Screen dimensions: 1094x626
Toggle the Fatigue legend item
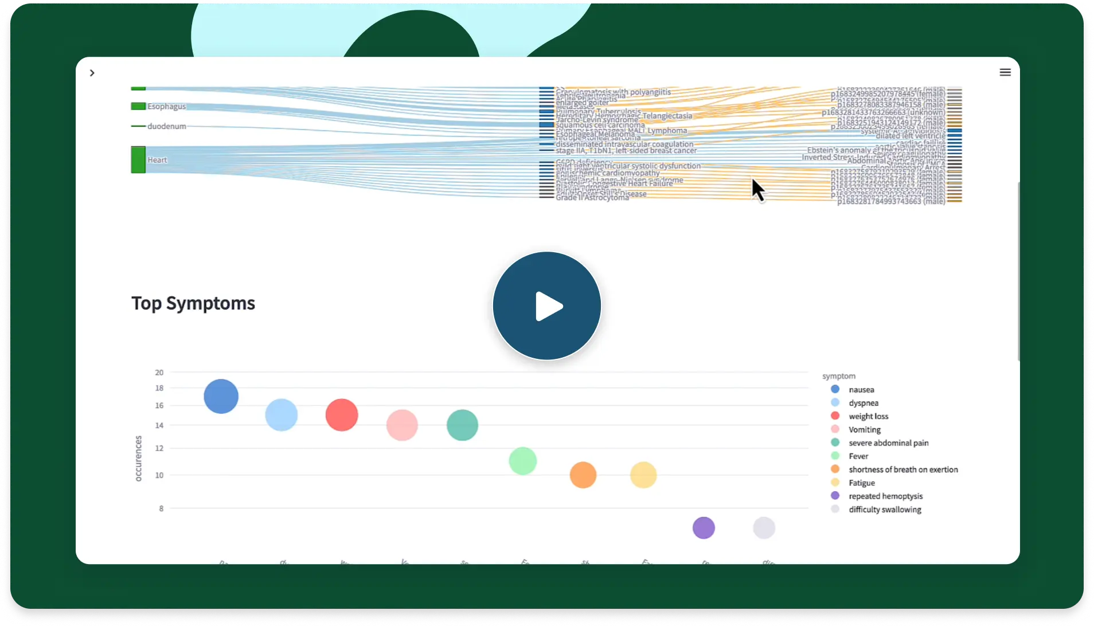861,483
